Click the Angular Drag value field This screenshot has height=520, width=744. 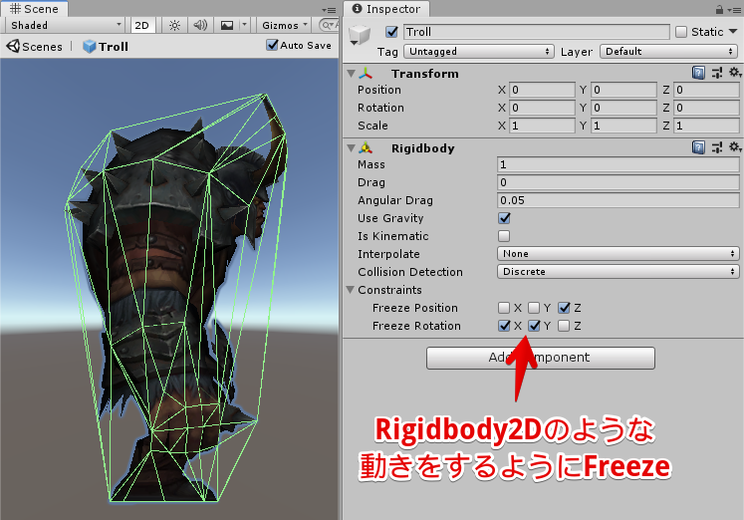click(619, 200)
